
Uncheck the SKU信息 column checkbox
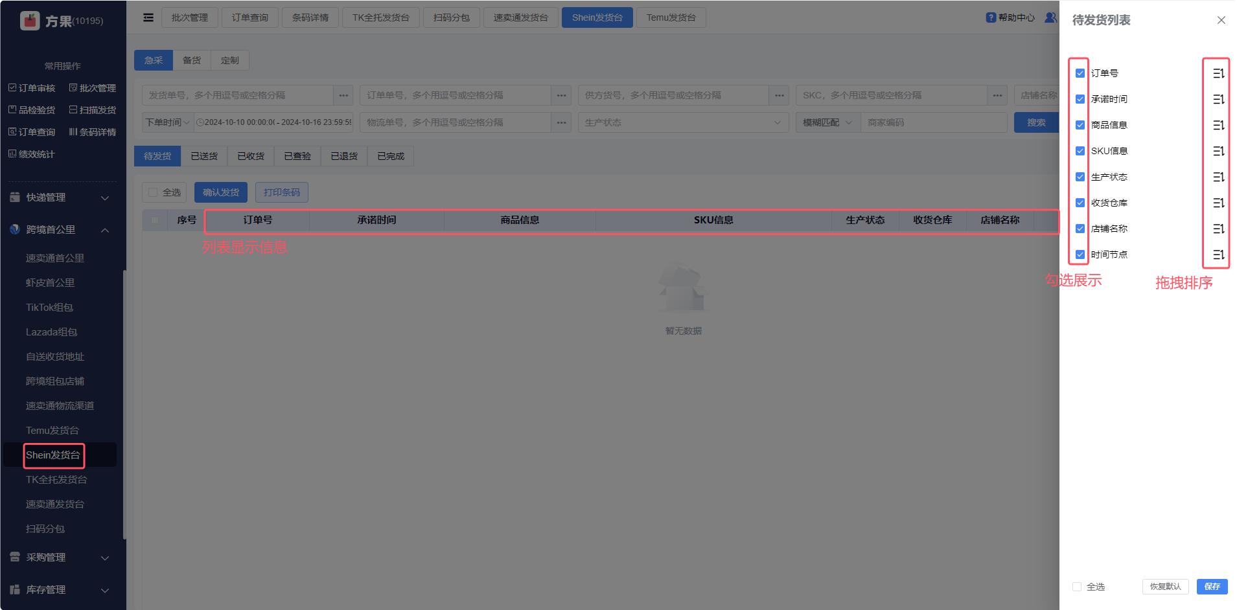[x=1080, y=151]
